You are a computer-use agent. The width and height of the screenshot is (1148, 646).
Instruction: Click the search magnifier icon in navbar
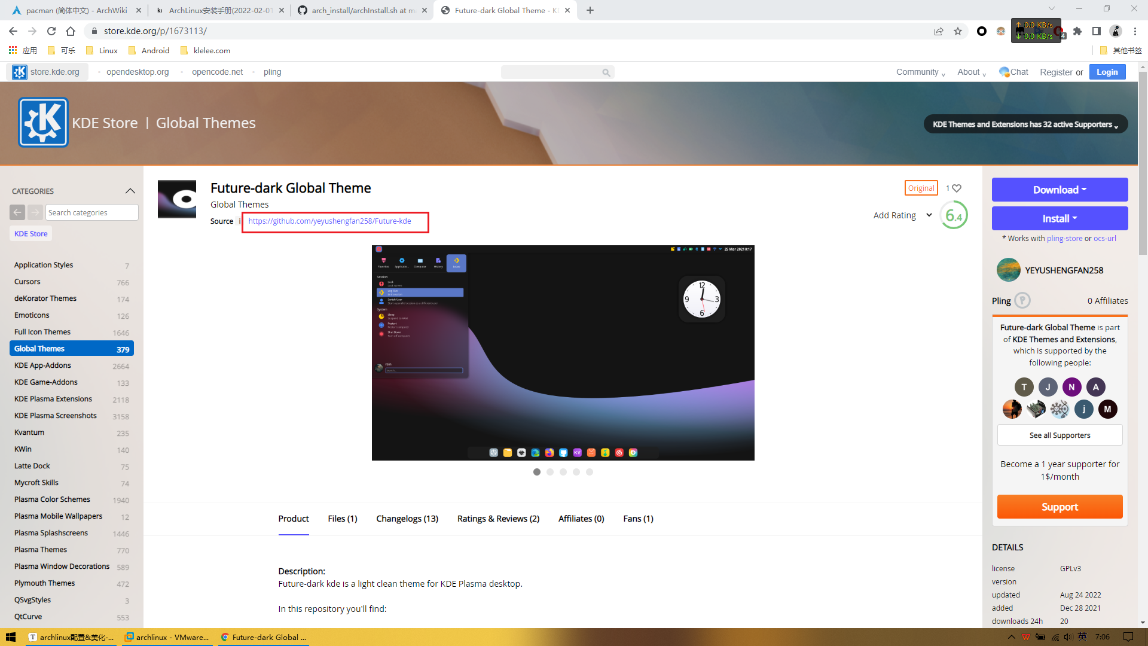[x=606, y=72]
